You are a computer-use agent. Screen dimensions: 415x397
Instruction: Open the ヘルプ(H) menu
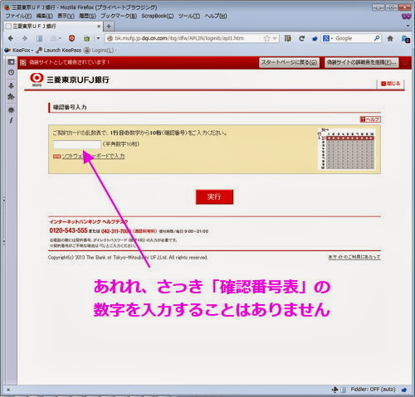216,16
